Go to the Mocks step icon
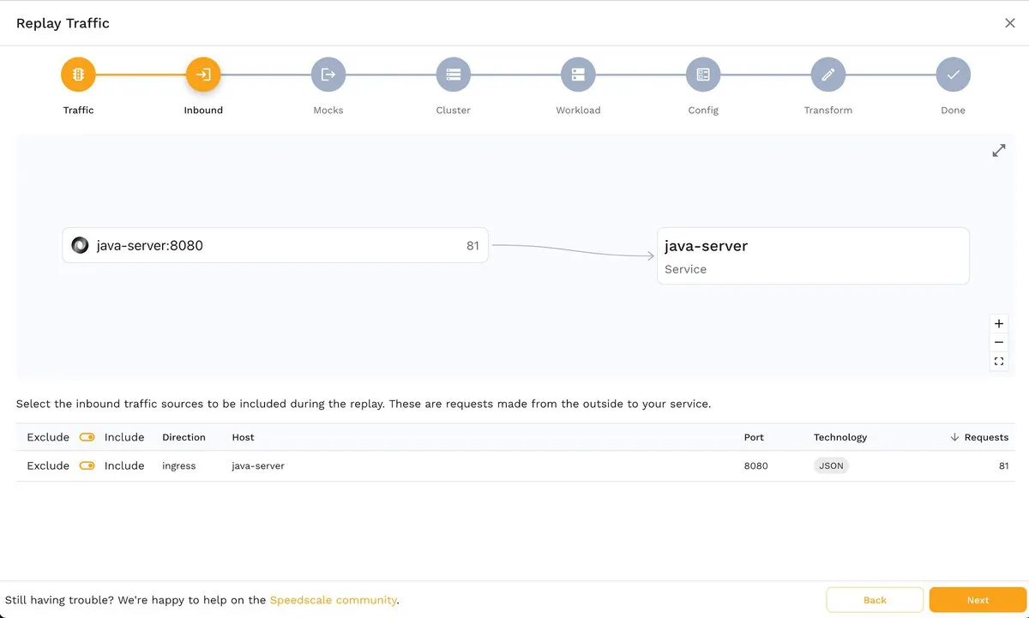Image resolution: width=1029 pixels, height=618 pixels. coord(328,75)
